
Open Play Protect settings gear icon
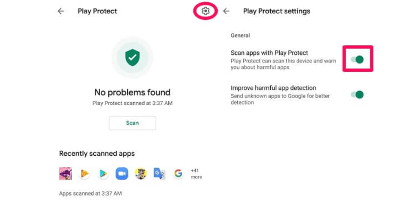pos(206,11)
